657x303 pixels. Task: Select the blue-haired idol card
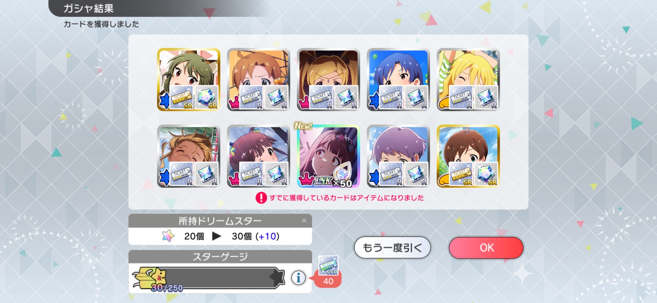tap(398, 79)
